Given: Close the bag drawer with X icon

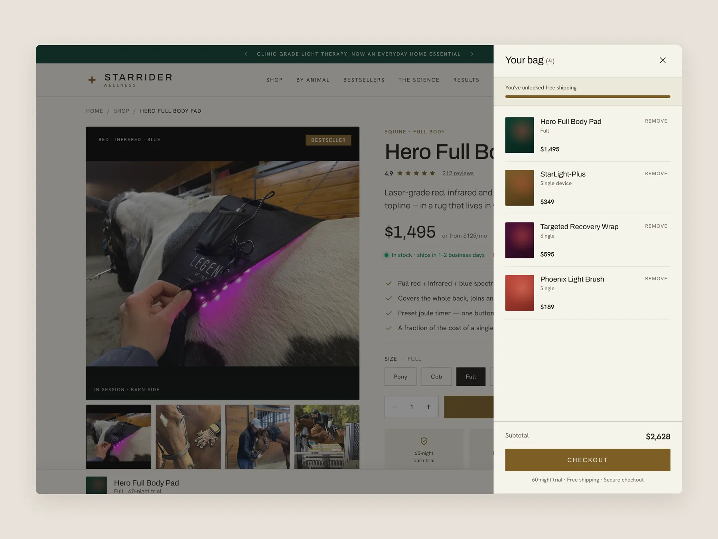Looking at the screenshot, I should coord(663,60).
